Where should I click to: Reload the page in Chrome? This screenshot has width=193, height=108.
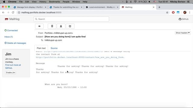tap(13, 13)
